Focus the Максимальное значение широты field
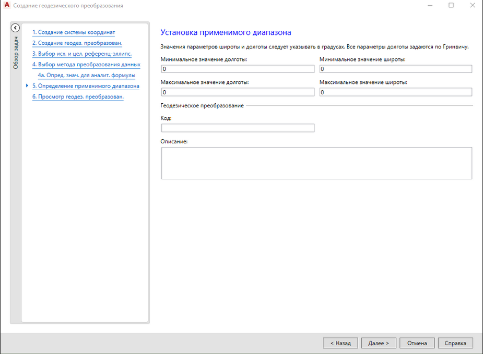 (x=395, y=92)
